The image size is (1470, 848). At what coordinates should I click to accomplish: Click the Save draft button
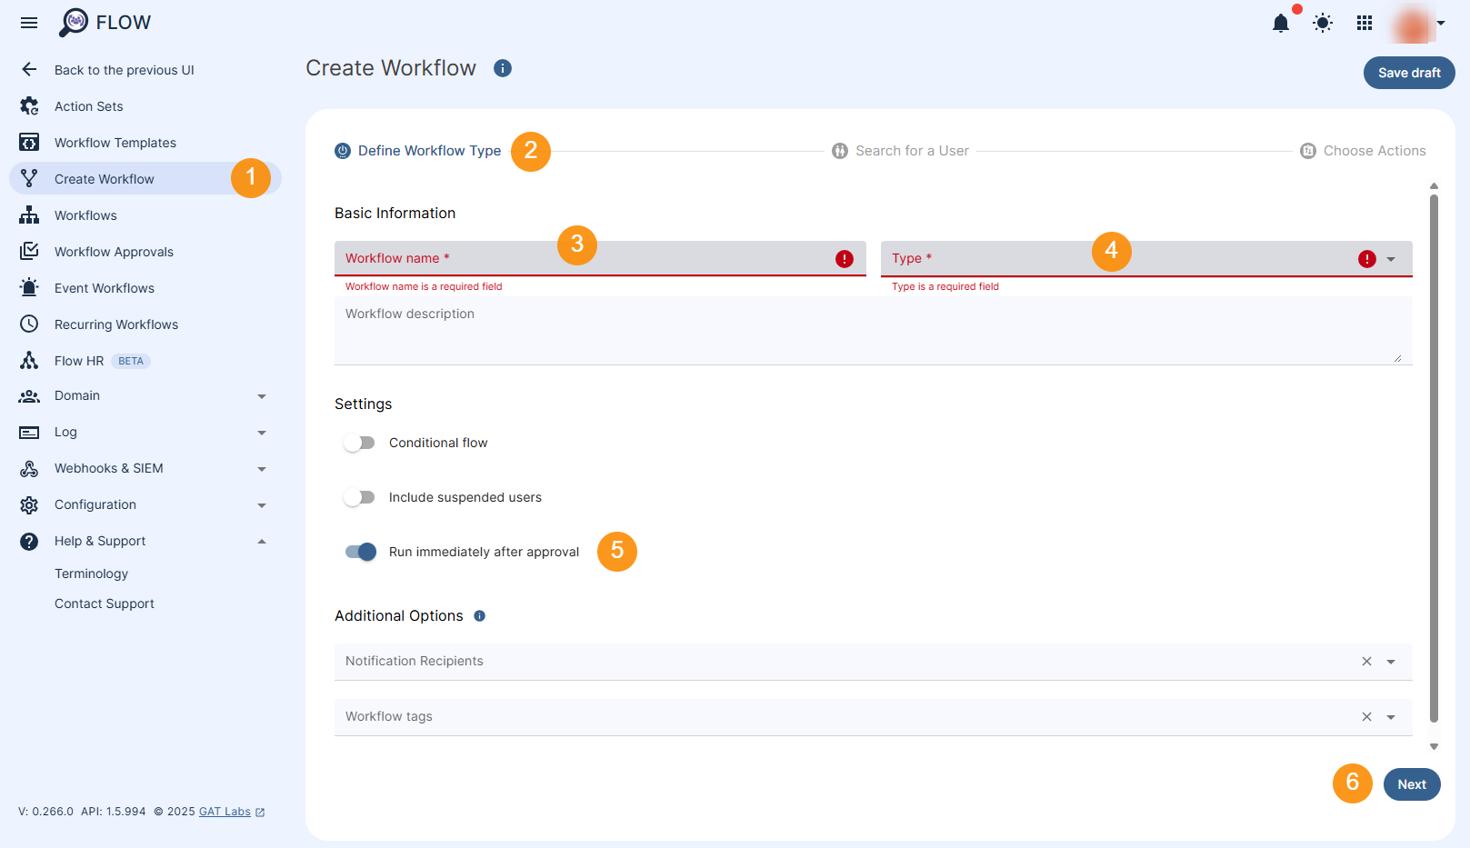(1408, 72)
